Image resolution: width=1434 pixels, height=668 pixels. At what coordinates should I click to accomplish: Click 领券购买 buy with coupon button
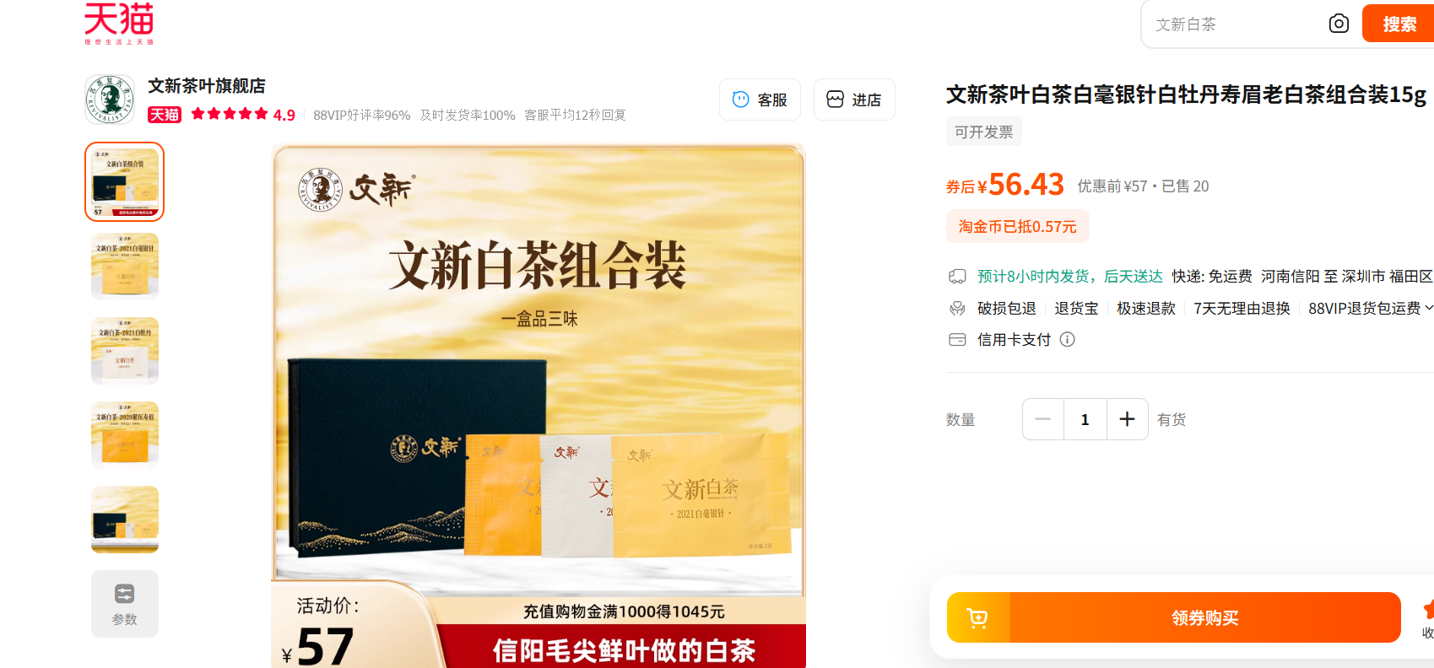[1205, 617]
